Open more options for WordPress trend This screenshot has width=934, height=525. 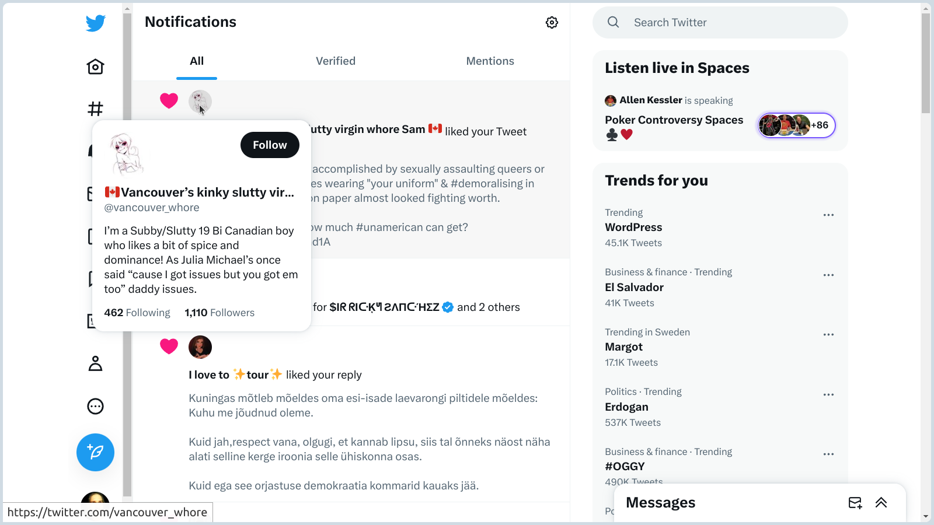(828, 215)
